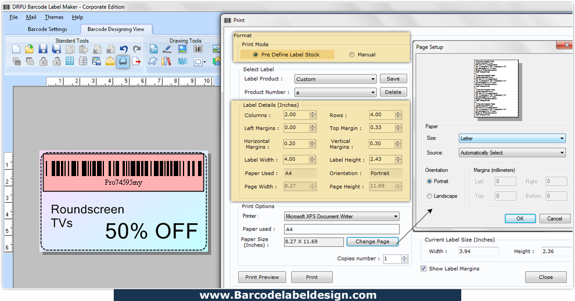The width and height of the screenshot is (575, 301).
Task: Open Paper Size dropdown in Page Setup
Action: 512,138
